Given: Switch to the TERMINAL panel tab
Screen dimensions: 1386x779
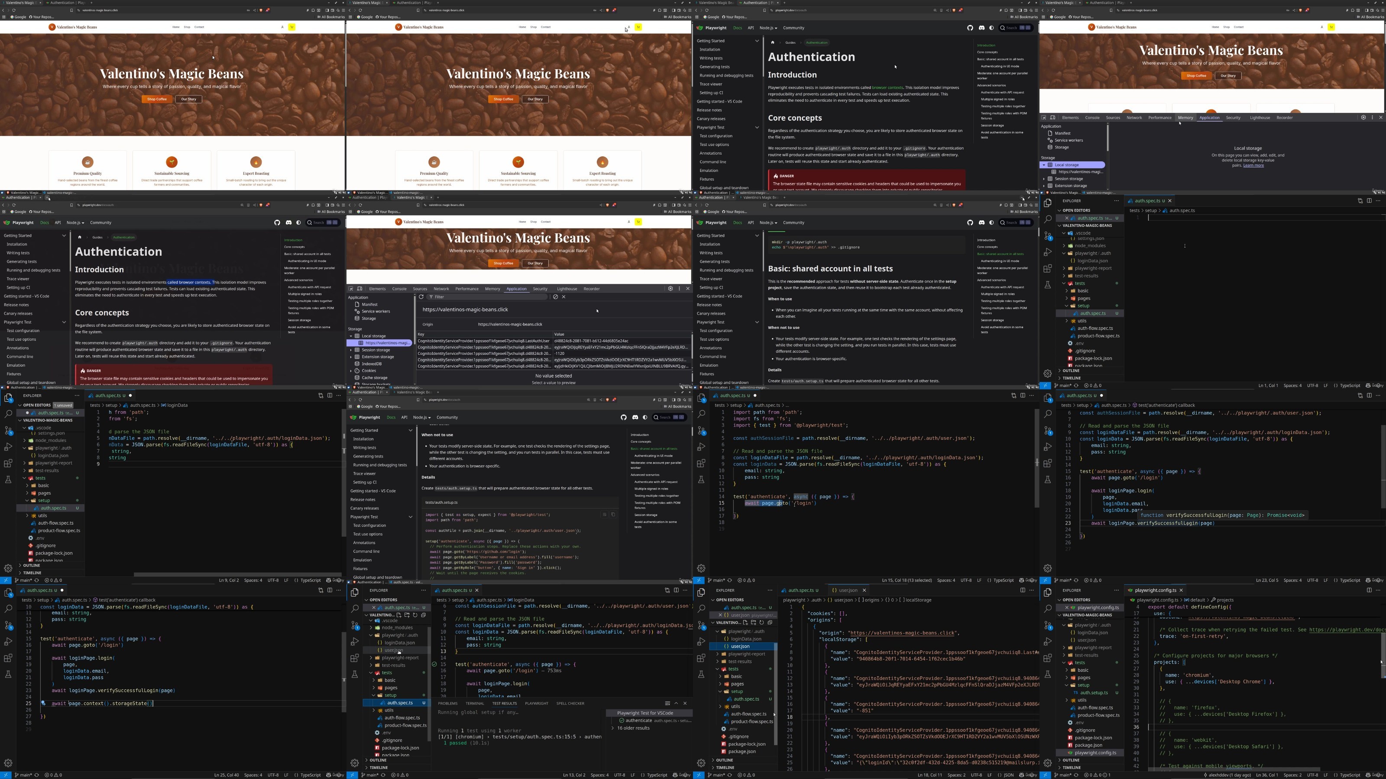Looking at the screenshot, I should click(475, 703).
